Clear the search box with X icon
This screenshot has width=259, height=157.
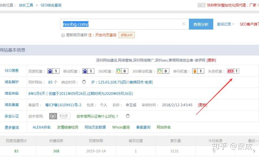point(183,24)
